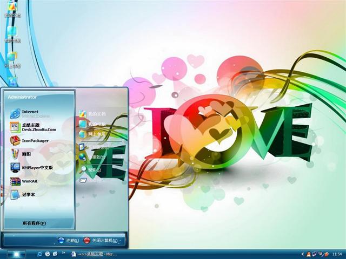Screen dimensions: 346x259
Task: Click the orange-red tray icon
Action: coord(326,254)
